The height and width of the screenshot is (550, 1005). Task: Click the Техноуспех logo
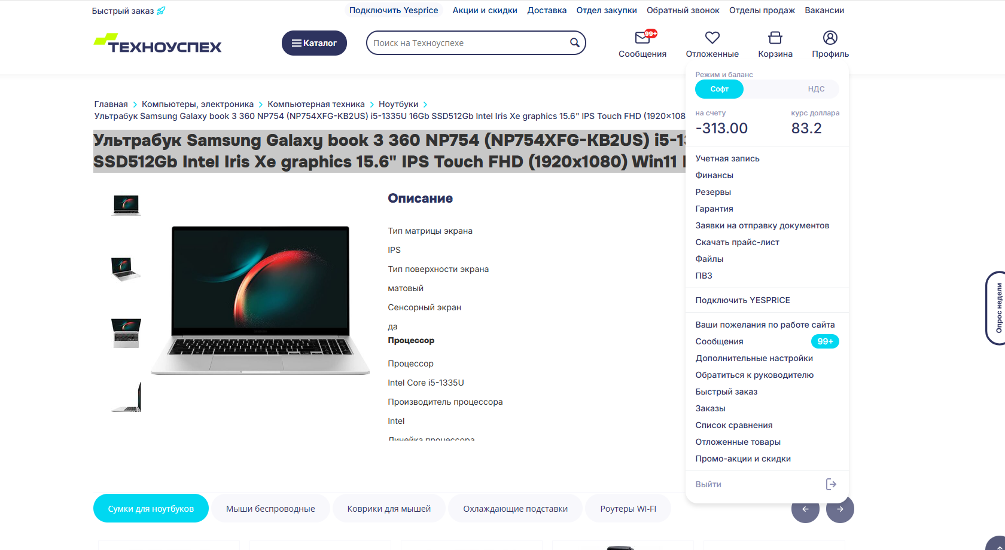coord(158,43)
